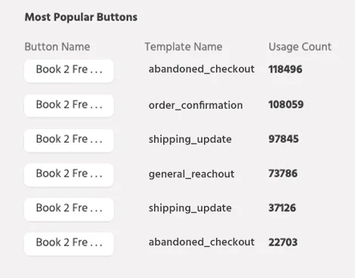Click the usage count 73786
Screen dimensions: 355x278
click(283, 174)
